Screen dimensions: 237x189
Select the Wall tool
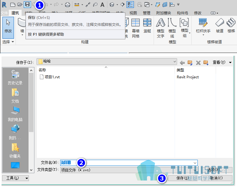click(22, 25)
